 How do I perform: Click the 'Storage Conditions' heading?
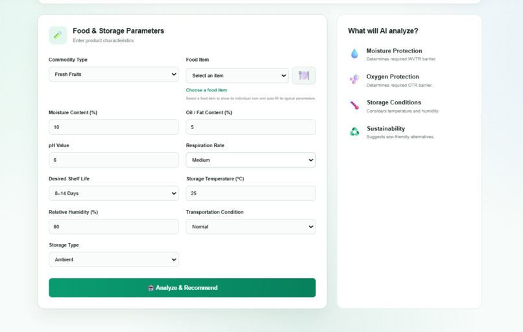tap(394, 102)
